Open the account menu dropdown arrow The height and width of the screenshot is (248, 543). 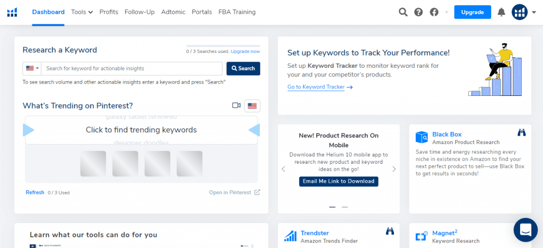click(533, 12)
